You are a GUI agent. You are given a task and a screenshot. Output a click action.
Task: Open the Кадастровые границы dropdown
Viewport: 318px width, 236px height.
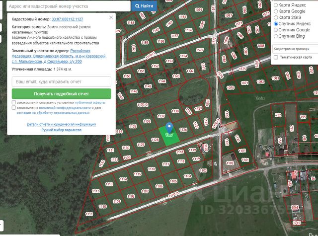pos(295,49)
